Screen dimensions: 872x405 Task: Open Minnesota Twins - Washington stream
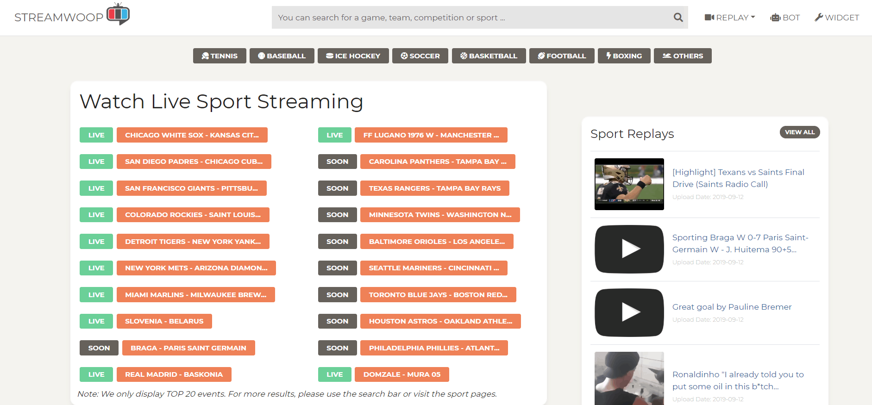(440, 215)
